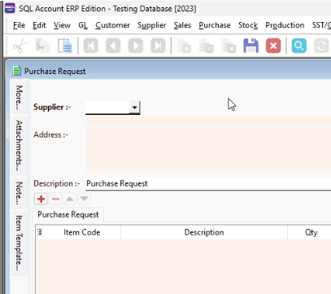Add a line with the red plus
The image size is (331, 294).
pos(41,199)
